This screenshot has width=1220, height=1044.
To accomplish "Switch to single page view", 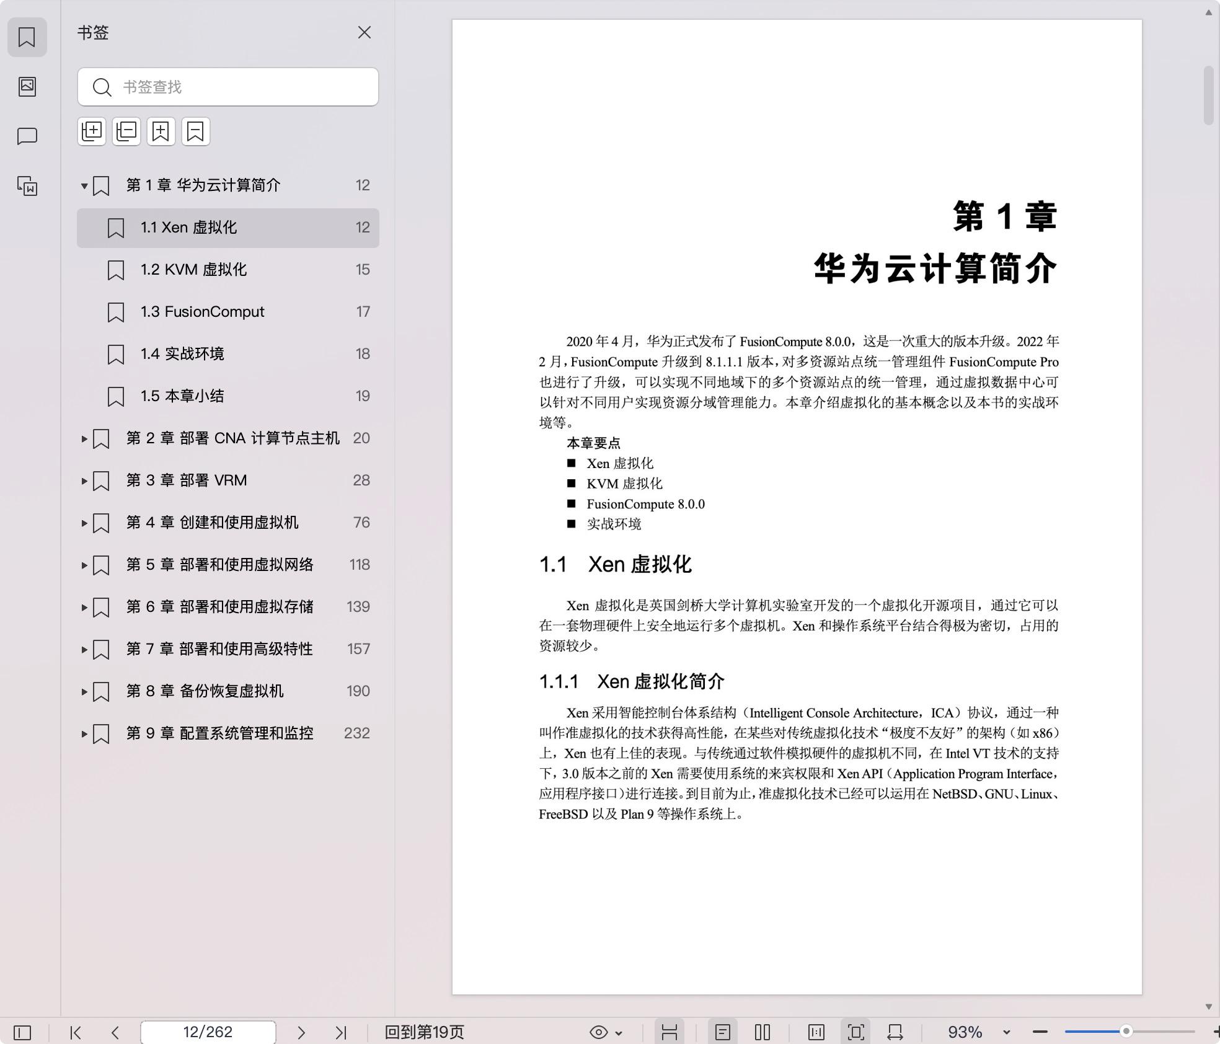I will coord(723,1032).
